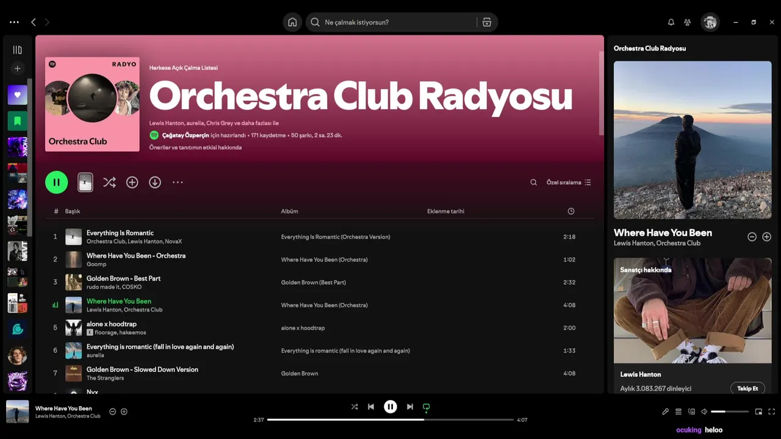Download the playlist
This screenshot has height=439, width=781.
(155, 182)
